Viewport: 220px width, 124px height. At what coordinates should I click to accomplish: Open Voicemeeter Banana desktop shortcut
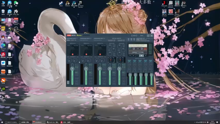16,21
